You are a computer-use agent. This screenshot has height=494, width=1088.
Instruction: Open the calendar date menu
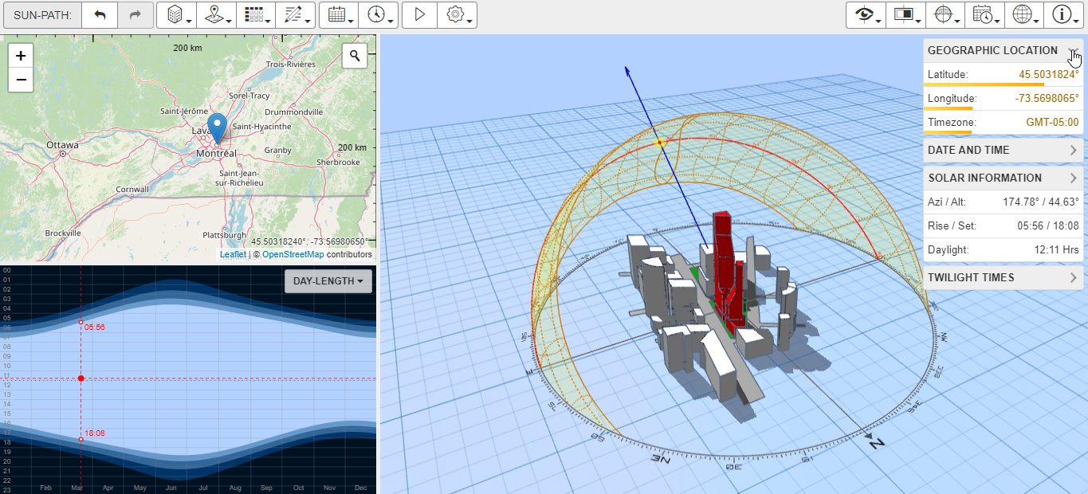point(339,15)
